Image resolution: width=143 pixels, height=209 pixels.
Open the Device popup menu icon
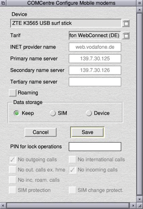(126, 23)
